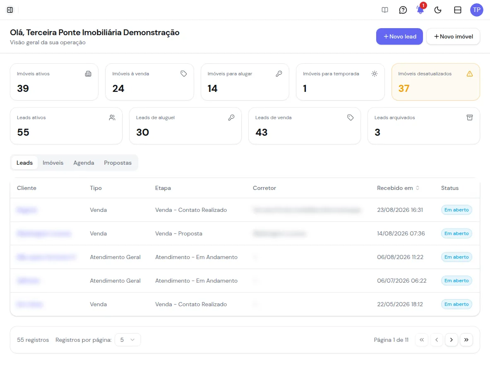
Task: Click archive icon in Leads arquivados card
Action: [469, 118]
